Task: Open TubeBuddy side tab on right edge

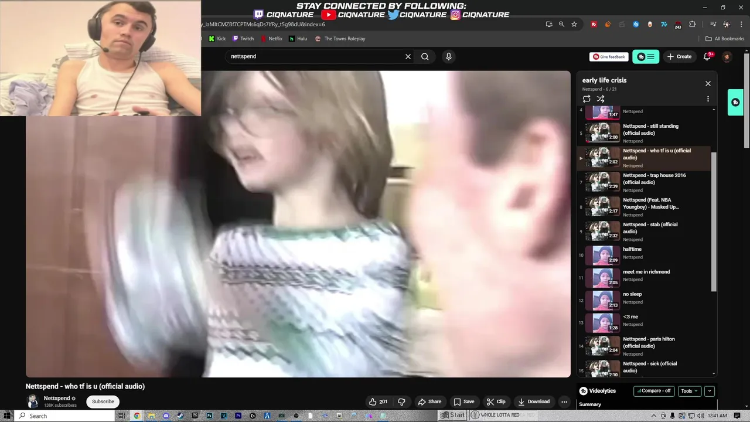Action: click(x=735, y=103)
